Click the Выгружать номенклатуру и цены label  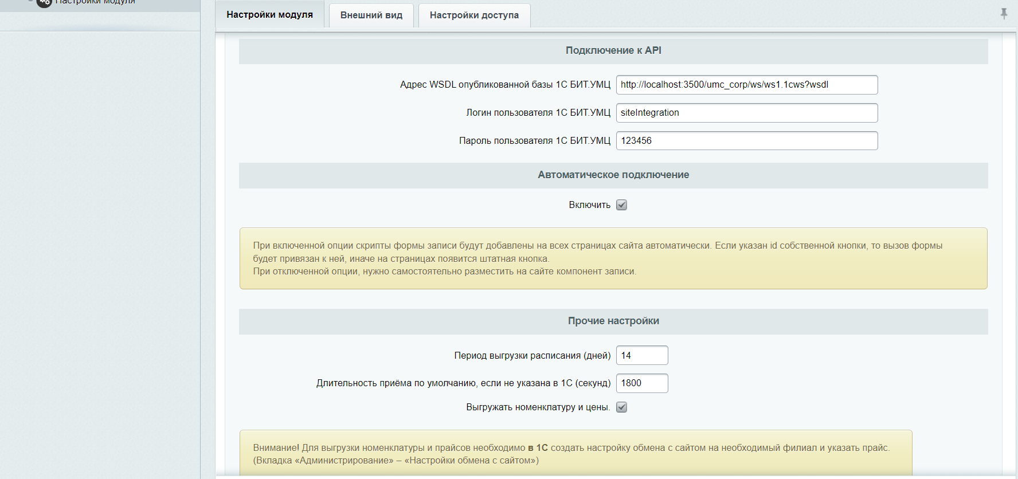(538, 407)
